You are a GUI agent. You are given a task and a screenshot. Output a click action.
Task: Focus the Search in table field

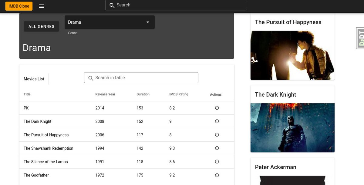tap(141, 78)
